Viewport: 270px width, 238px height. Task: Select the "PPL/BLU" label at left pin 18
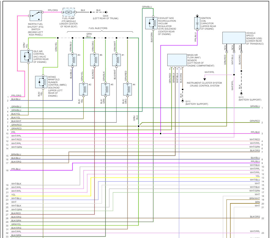(x=16, y=169)
